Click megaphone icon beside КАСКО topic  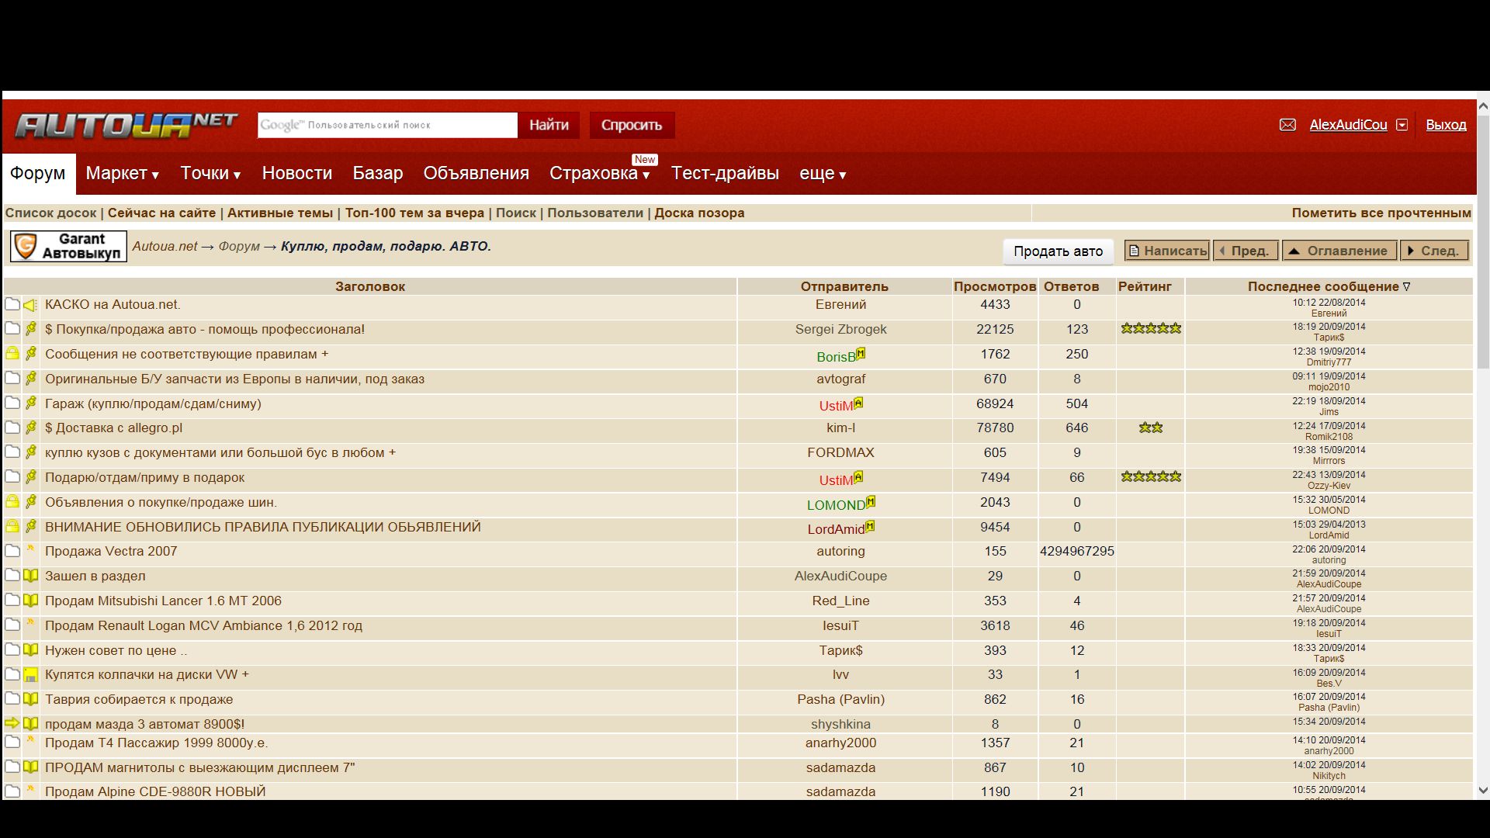pyautogui.click(x=30, y=305)
